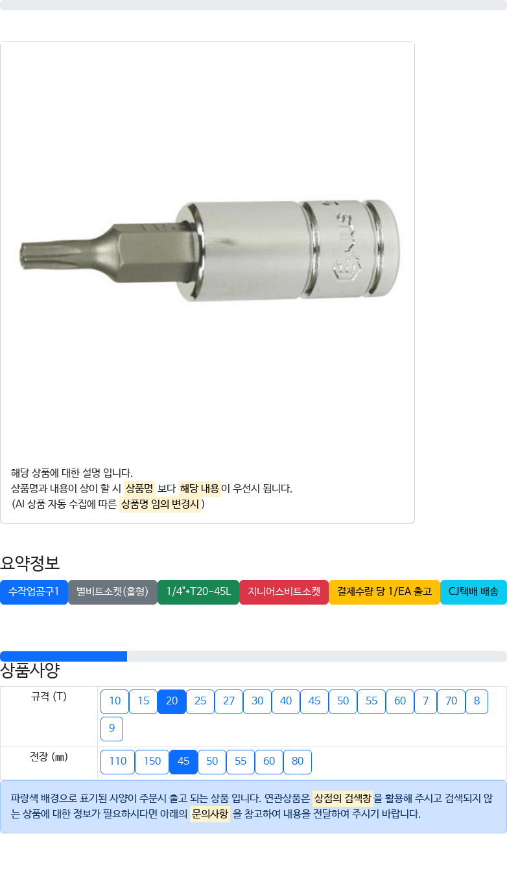Click the 수작업공구1 category tag
Screen dimensions: 507x869
pos(34,592)
